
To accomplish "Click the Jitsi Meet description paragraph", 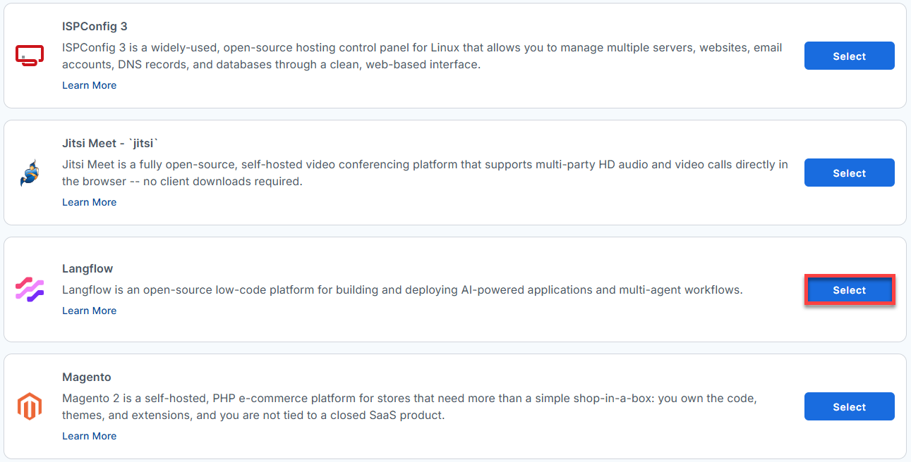I will click(x=425, y=173).
